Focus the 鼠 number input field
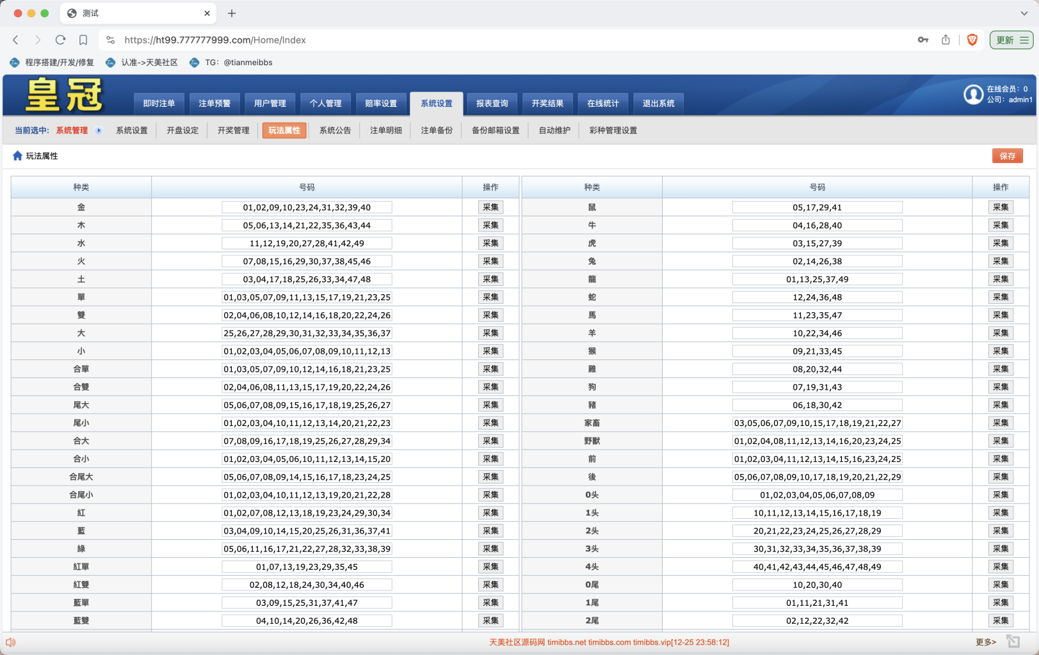This screenshot has height=655, width=1039. pyautogui.click(x=817, y=207)
